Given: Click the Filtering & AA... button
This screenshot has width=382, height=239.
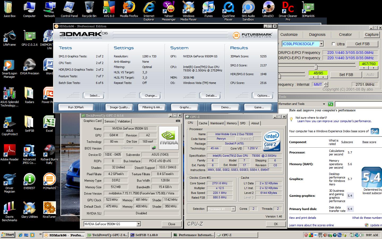Looking at the screenshot, I should (152, 107).
